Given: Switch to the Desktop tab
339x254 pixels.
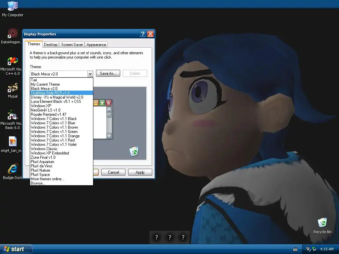Looking at the screenshot, I should coord(51,45).
